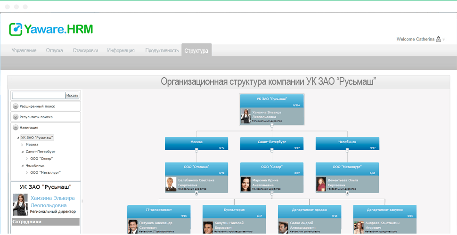Click Хамзина Эльвира's photo in the chart
457x235 pixels.
pos(245,116)
